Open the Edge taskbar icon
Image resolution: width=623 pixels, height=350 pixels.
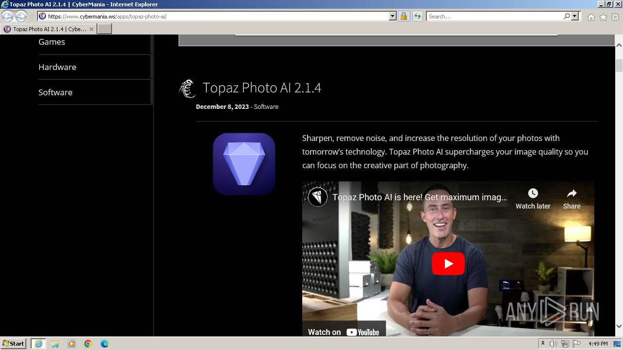tap(105, 344)
